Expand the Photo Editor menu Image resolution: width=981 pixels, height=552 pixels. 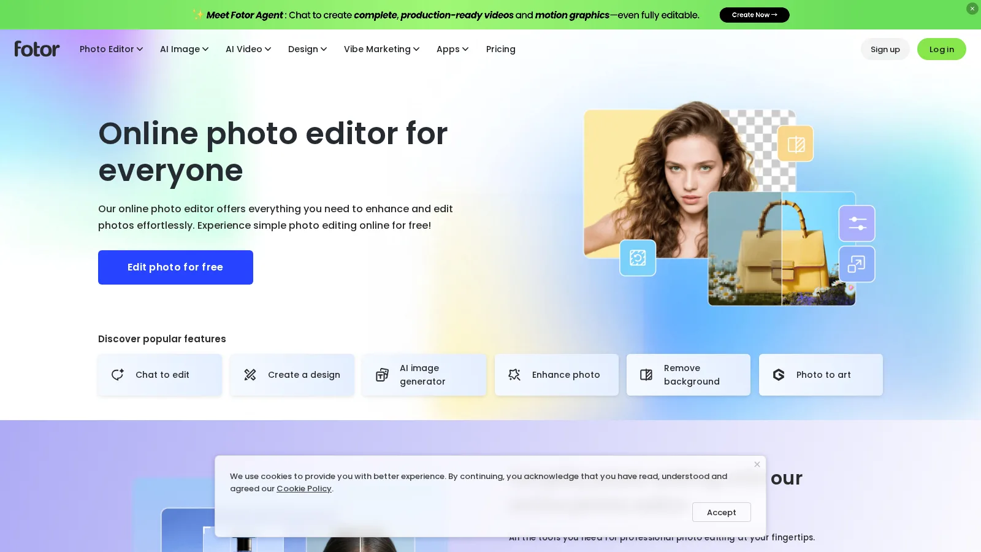(111, 49)
